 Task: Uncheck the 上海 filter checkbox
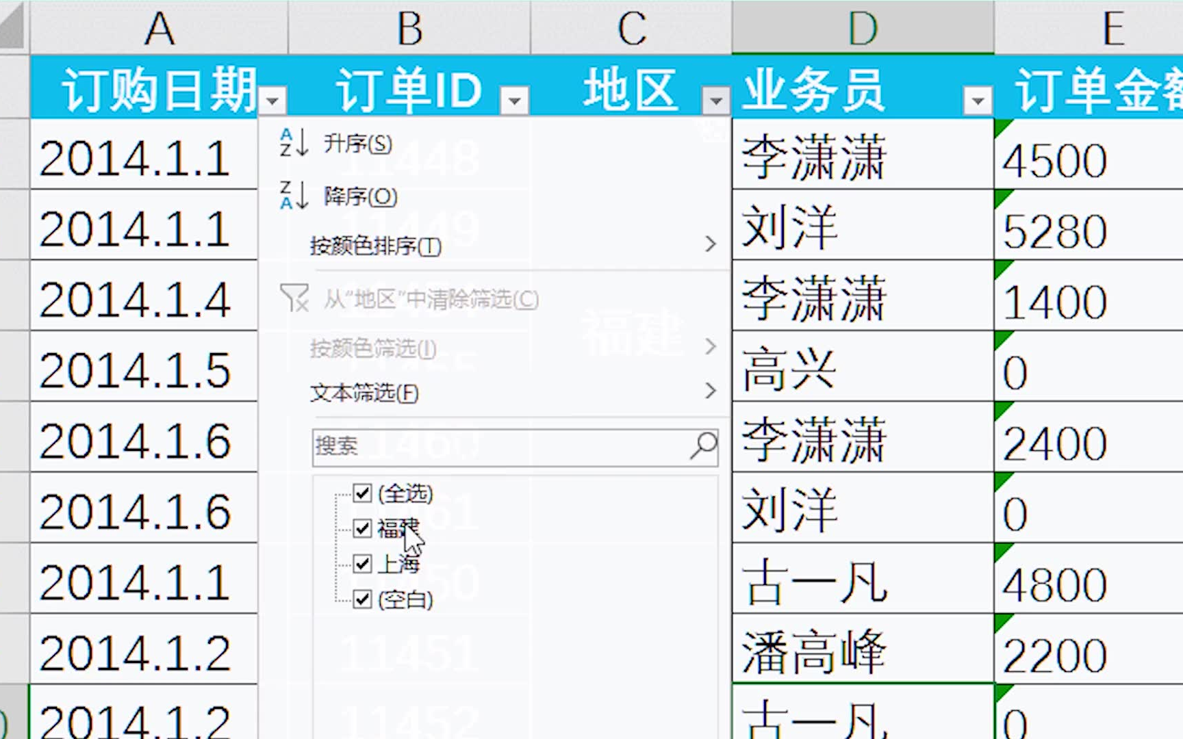pyautogui.click(x=361, y=564)
